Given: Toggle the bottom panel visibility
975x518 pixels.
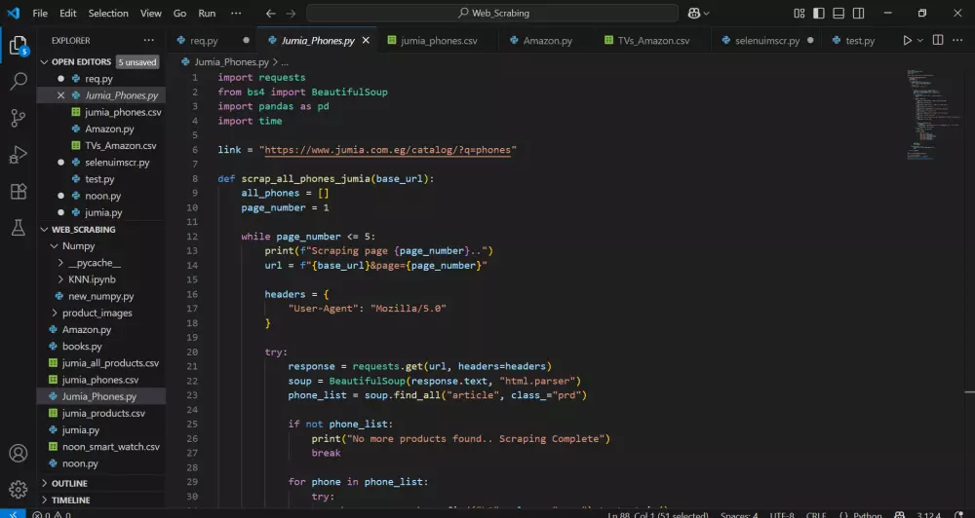Looking at the screenshot, I should tap(838, 14).
